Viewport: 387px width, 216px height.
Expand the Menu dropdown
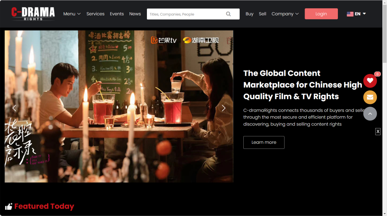pos(72,14)
